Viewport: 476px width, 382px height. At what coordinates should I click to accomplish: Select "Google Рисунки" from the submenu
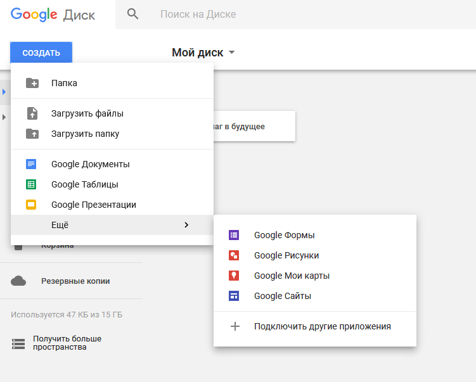click(315, 255)
